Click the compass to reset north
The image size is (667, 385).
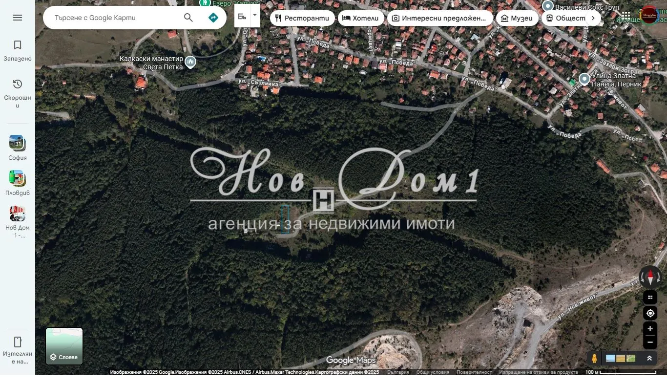[650, 278]
